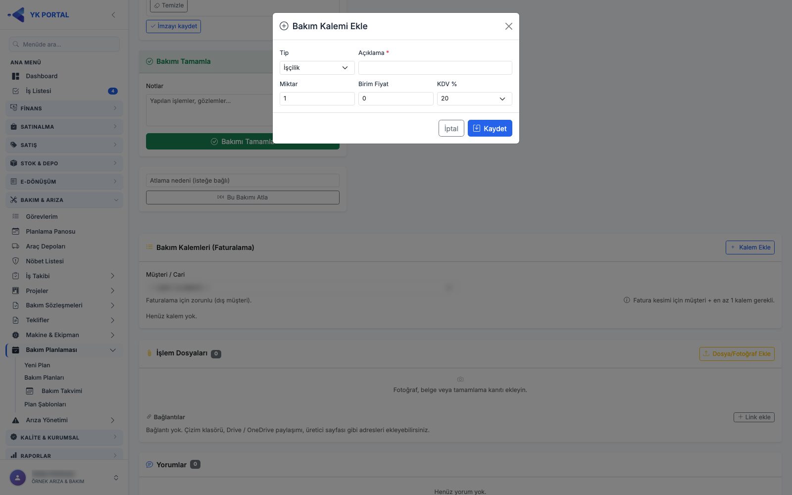The height and width of the screenshot is (495, 792).
Task: Click the Bu Bakımı Atla button
Action: tap(243, 198)
